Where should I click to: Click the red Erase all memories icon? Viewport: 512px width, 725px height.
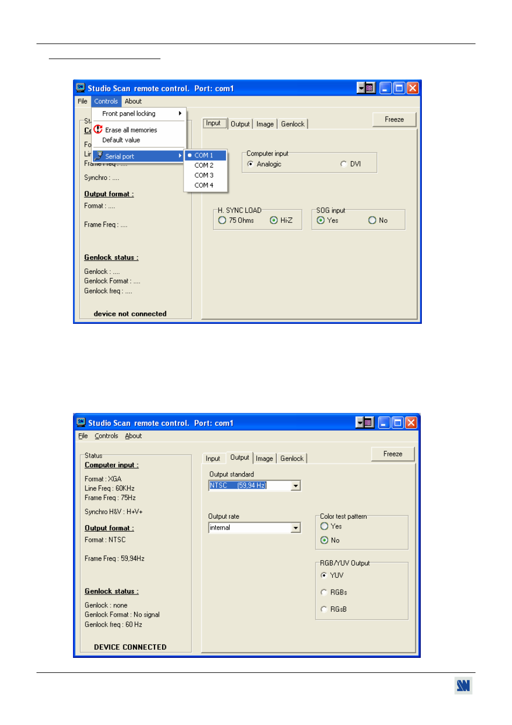(x=98, y=129)
